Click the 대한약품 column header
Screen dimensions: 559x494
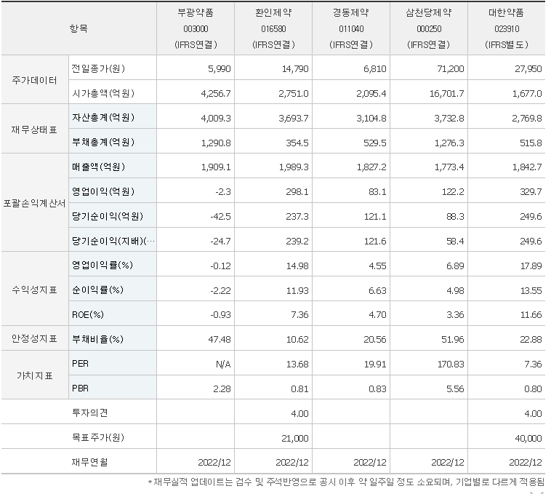pos(506,28)
